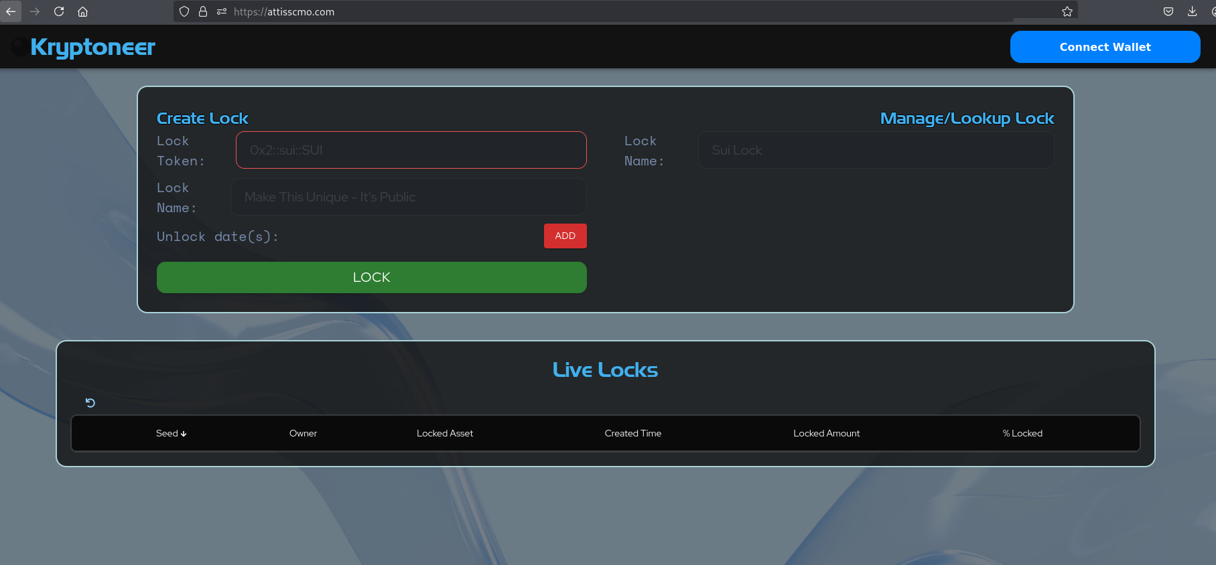Click the Locked Amount column header
Image resolution: width=1216 pixels, height=565 pixels.
coord(826,433)
